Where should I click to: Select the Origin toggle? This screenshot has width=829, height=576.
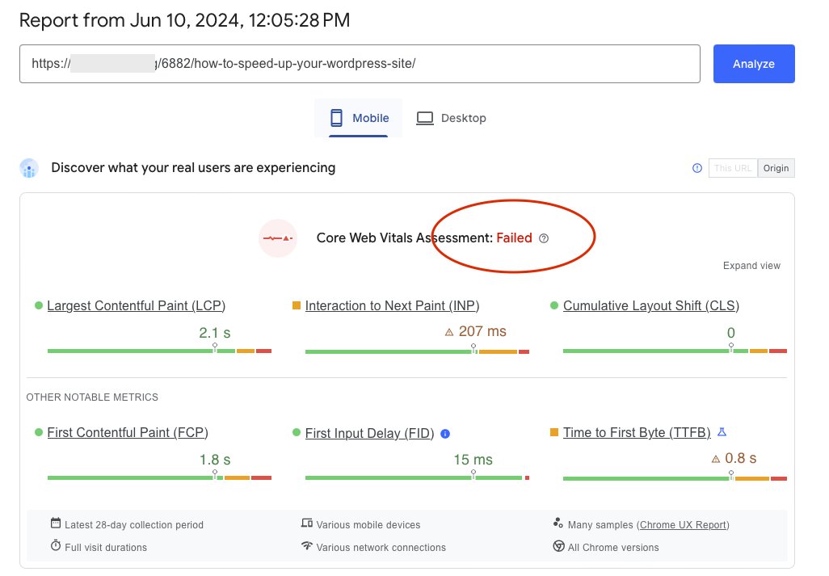click(776, 168)
